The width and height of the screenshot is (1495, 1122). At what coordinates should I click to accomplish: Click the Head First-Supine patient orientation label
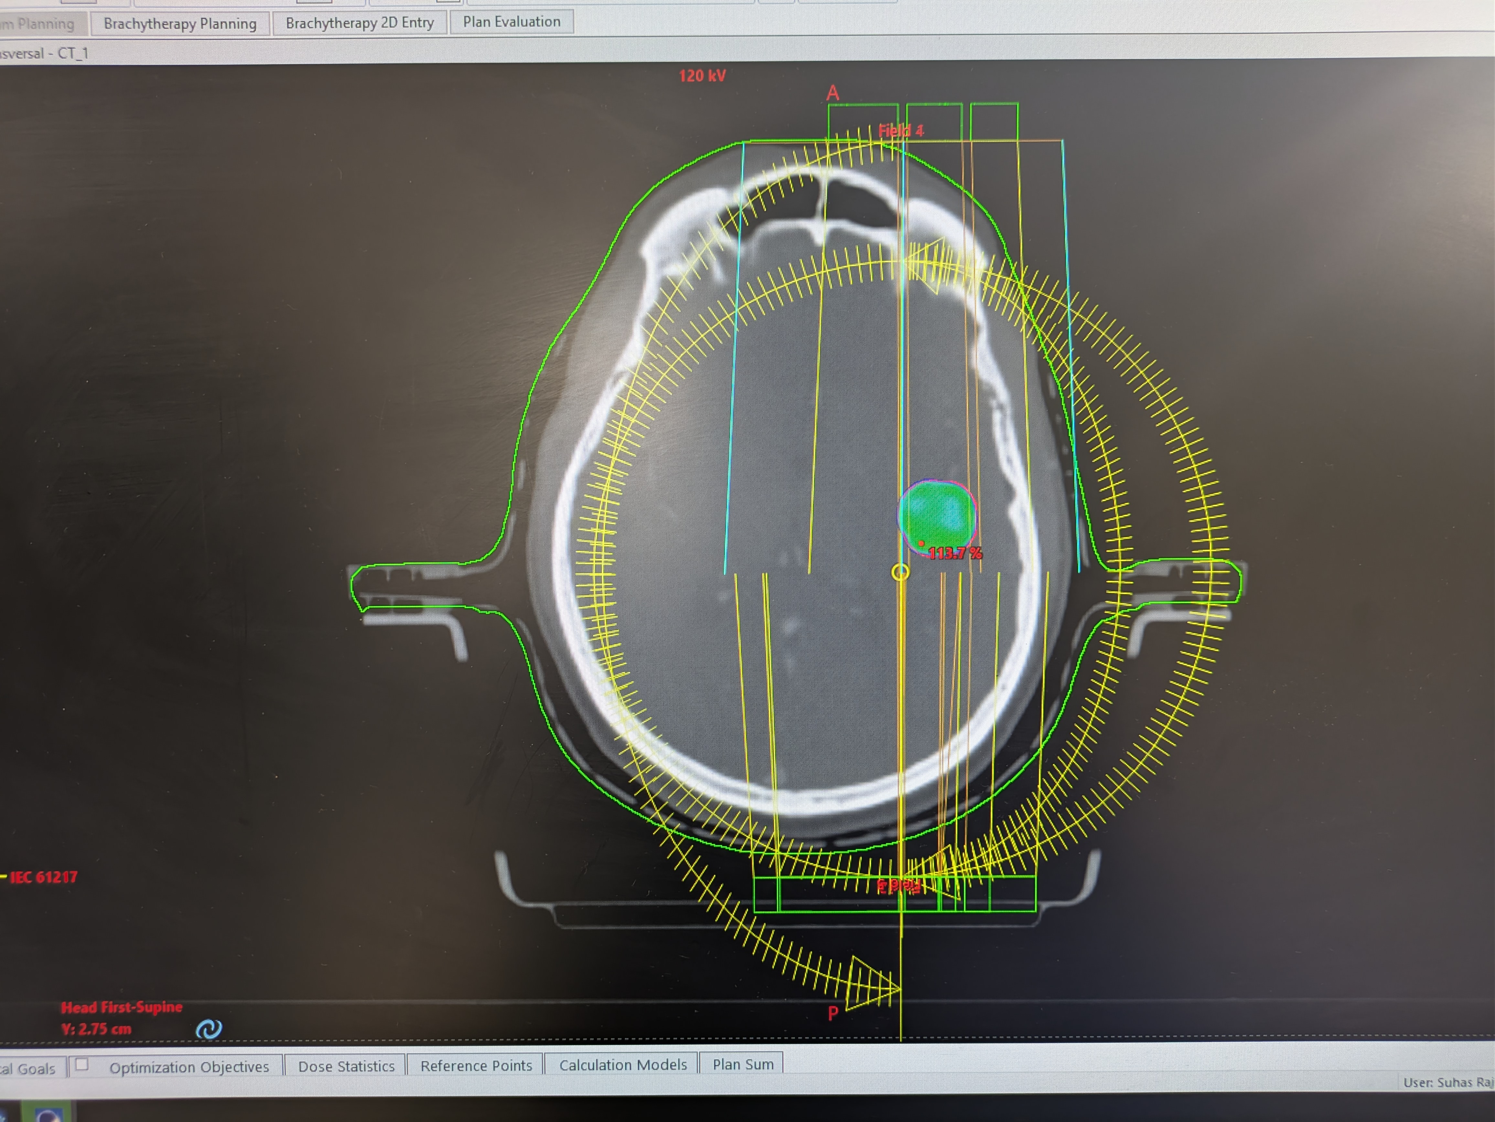click(122, 1007)
